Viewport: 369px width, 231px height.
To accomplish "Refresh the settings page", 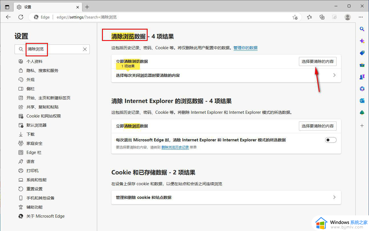I will pos(21,17).
